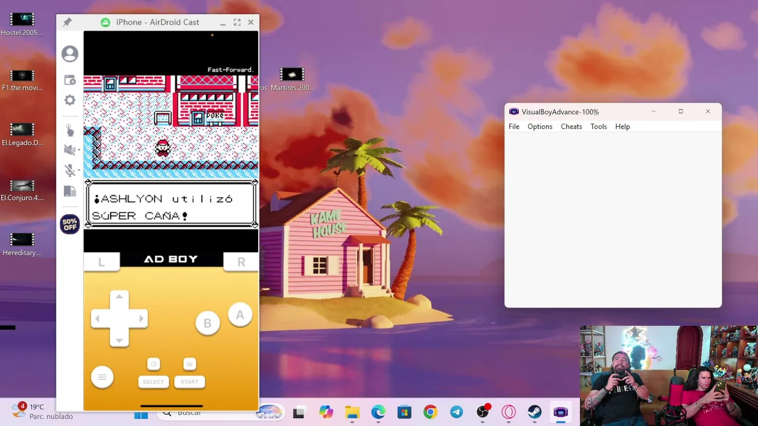Launch Copilot from the taskbar
The width and height of the screenshot is (758, 426).
click(x=326, y=412)
